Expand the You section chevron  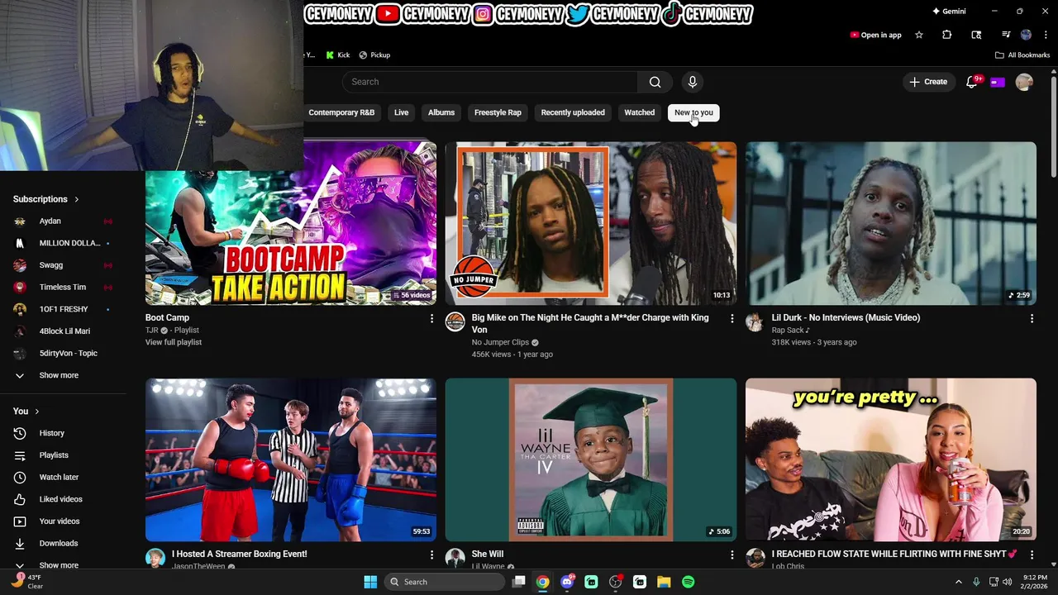[x=37, y=412]
